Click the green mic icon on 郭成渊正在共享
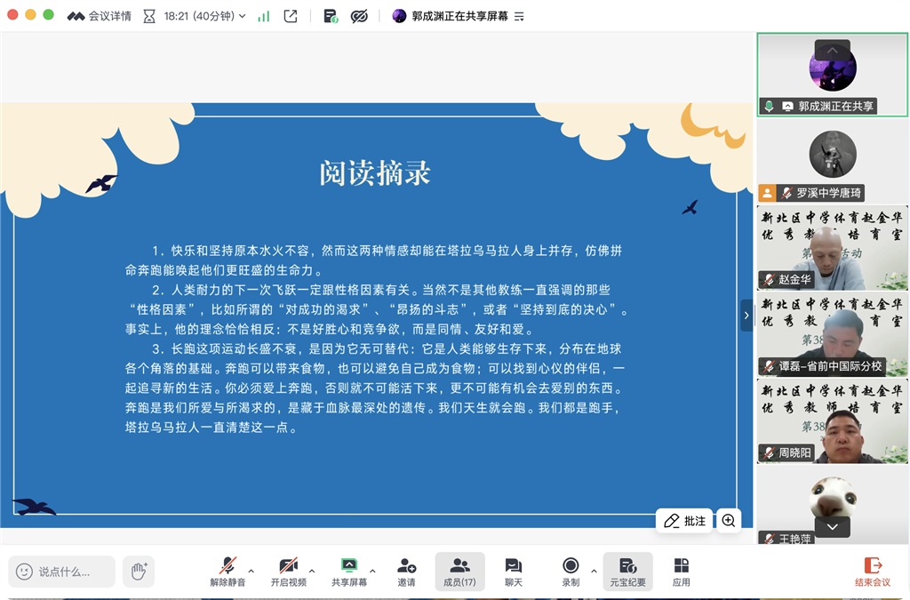The height and width of the screenshot is (600, 910). [x=769, y=106]
